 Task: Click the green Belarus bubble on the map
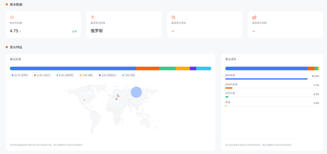[x=117, y=95]
